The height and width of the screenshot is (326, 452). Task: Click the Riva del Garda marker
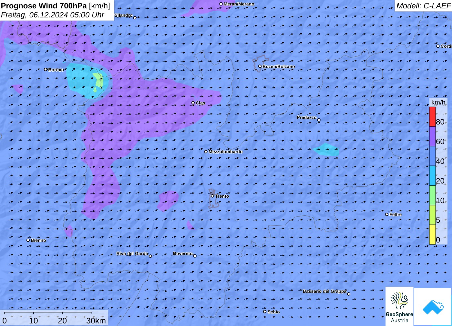(150, 256)
